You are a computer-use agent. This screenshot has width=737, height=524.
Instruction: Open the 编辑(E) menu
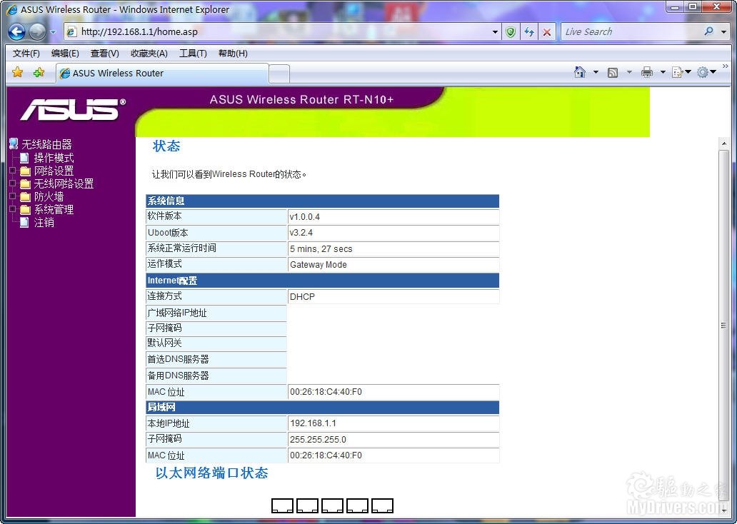(65, 54)
